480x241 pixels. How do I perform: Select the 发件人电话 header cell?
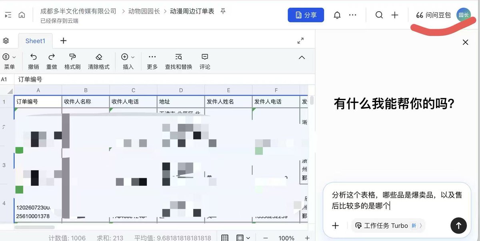point(276,102)
